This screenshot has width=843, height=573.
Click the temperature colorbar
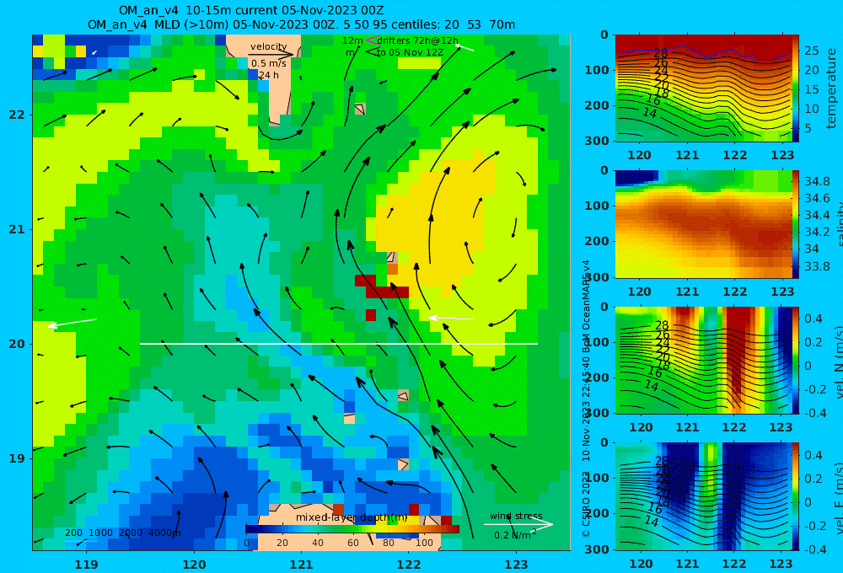[795, 88]
